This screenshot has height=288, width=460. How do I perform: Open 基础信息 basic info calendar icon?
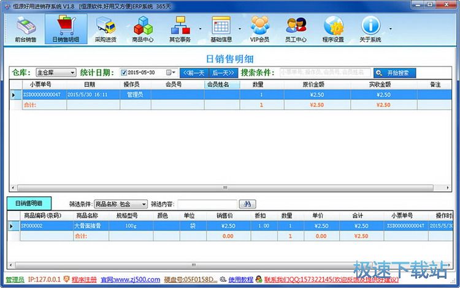pyautogui.click(x=221, y=29)
